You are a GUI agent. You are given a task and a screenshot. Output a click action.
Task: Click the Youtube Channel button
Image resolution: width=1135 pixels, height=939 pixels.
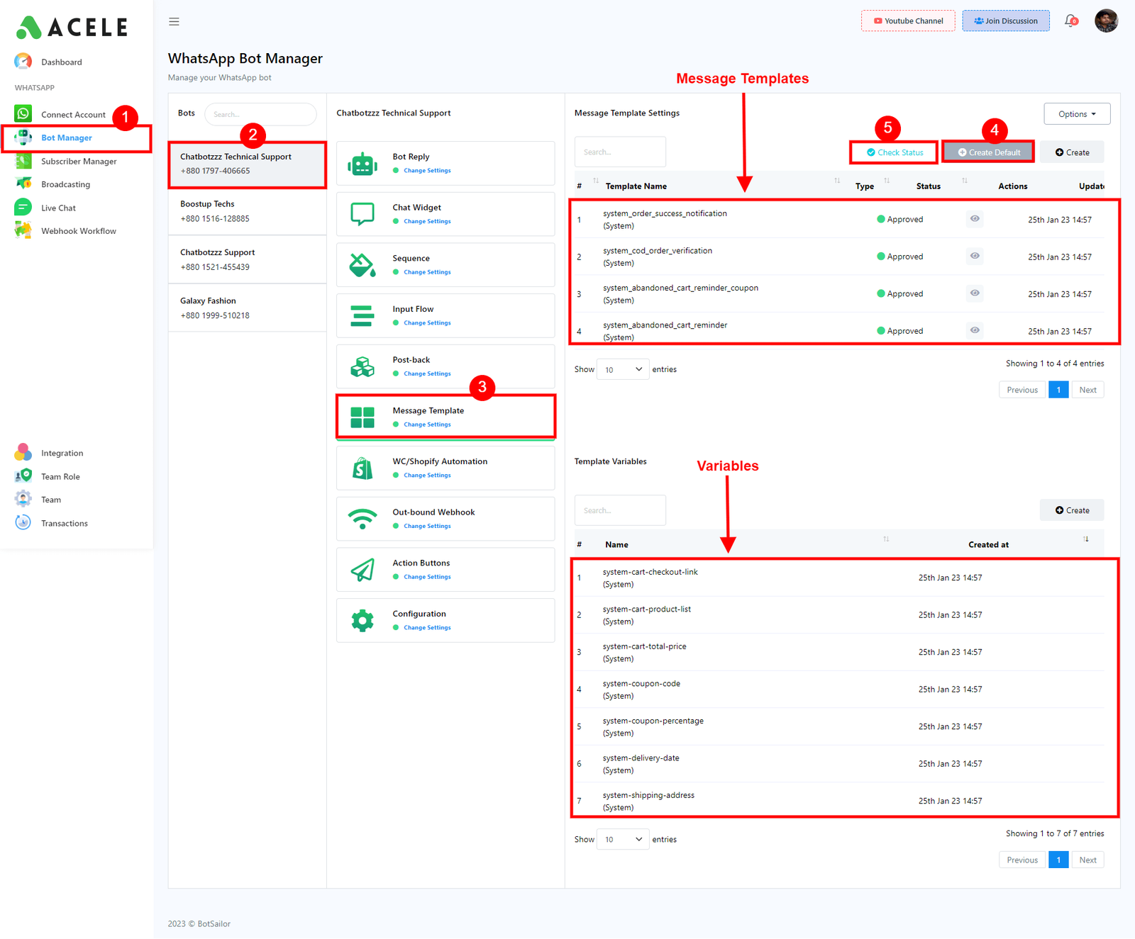(x=908, y=21)
